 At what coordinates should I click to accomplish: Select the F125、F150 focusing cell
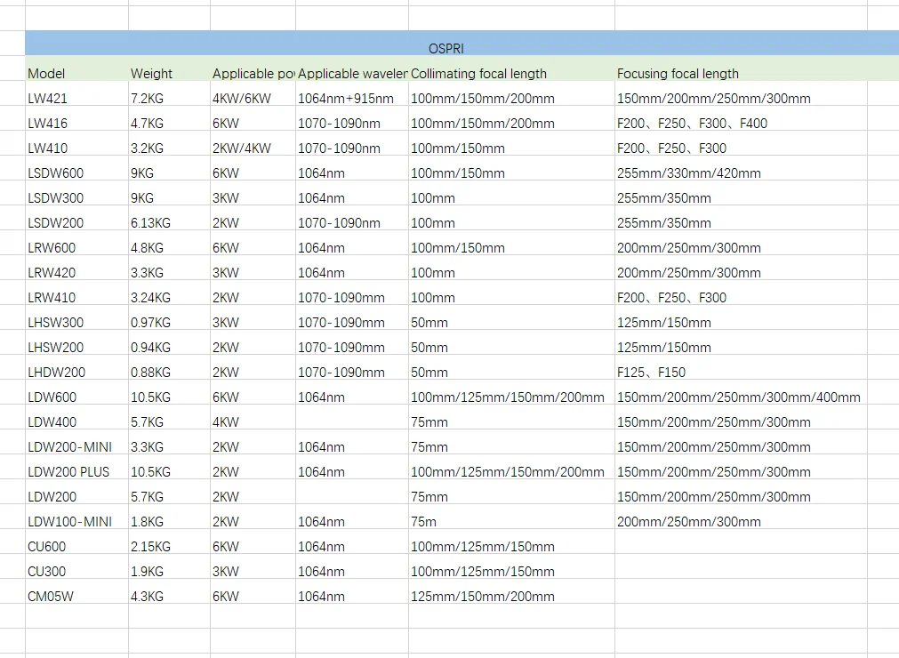pyautogui.click(x=741, y=367)
